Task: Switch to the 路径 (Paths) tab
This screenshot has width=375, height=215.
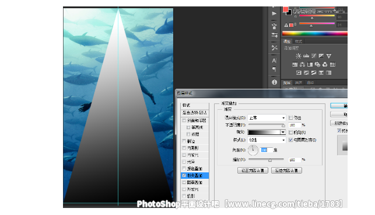Action: pyautogui.click(x=310, y=83)
